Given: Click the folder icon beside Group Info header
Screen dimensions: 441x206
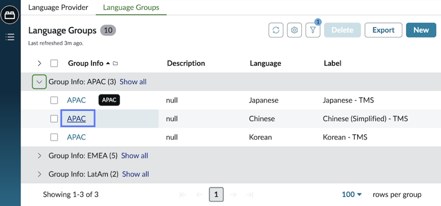Looking at the screenshot, I should coord(115,64).
